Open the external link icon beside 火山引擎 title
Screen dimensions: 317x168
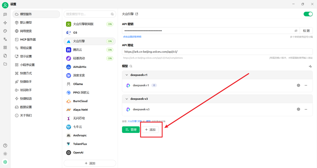137,14
